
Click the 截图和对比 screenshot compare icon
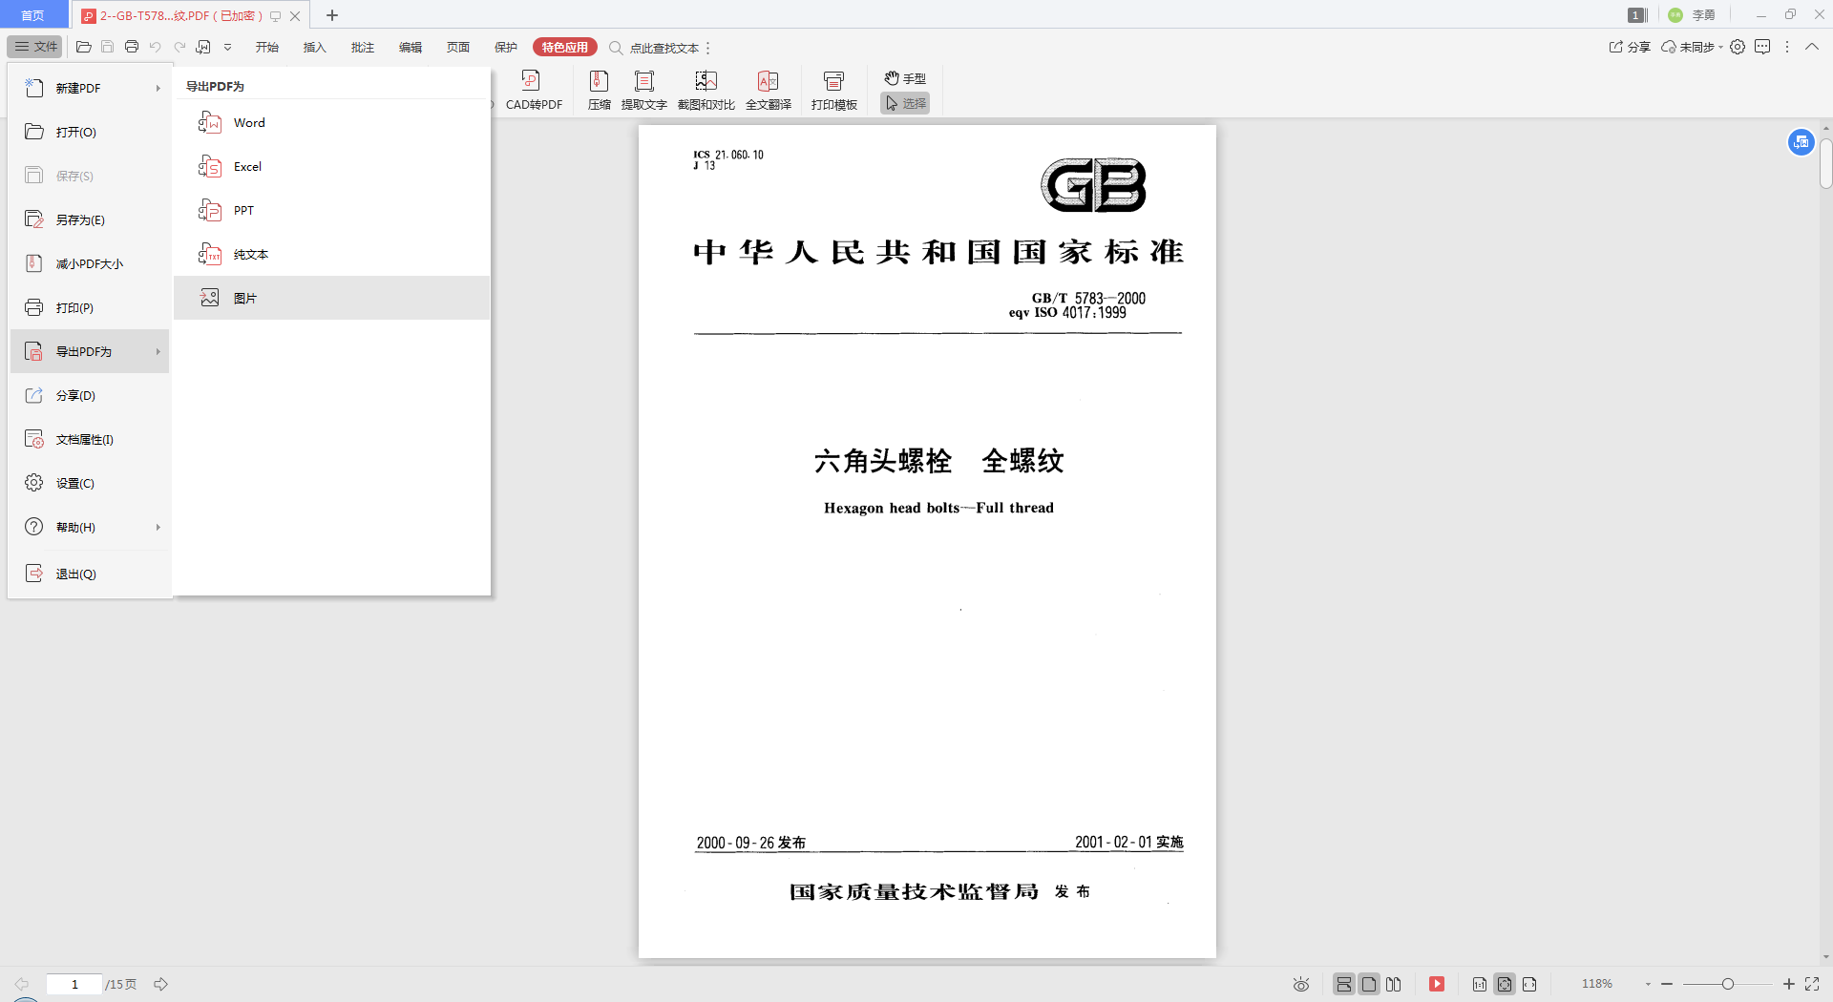706,91
